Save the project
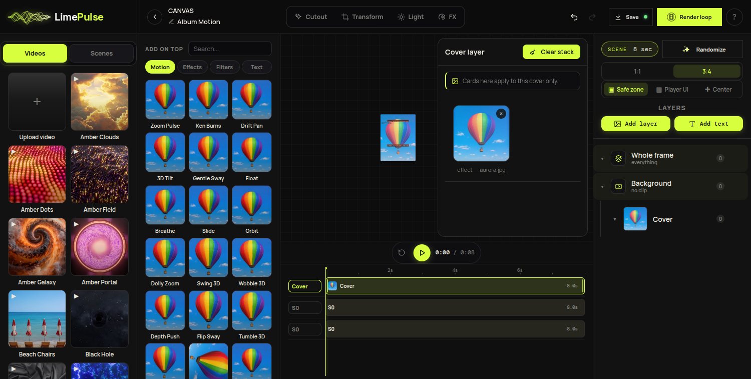The image size is (751, 379). (631, 17)
